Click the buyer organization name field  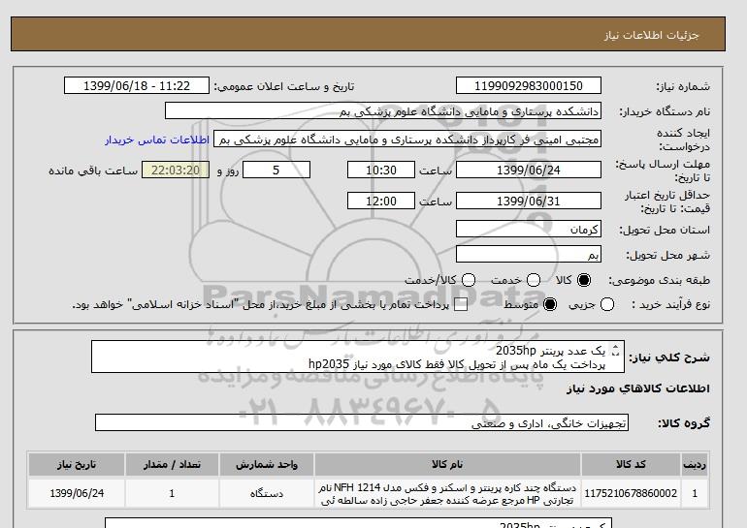pos(383,110)
